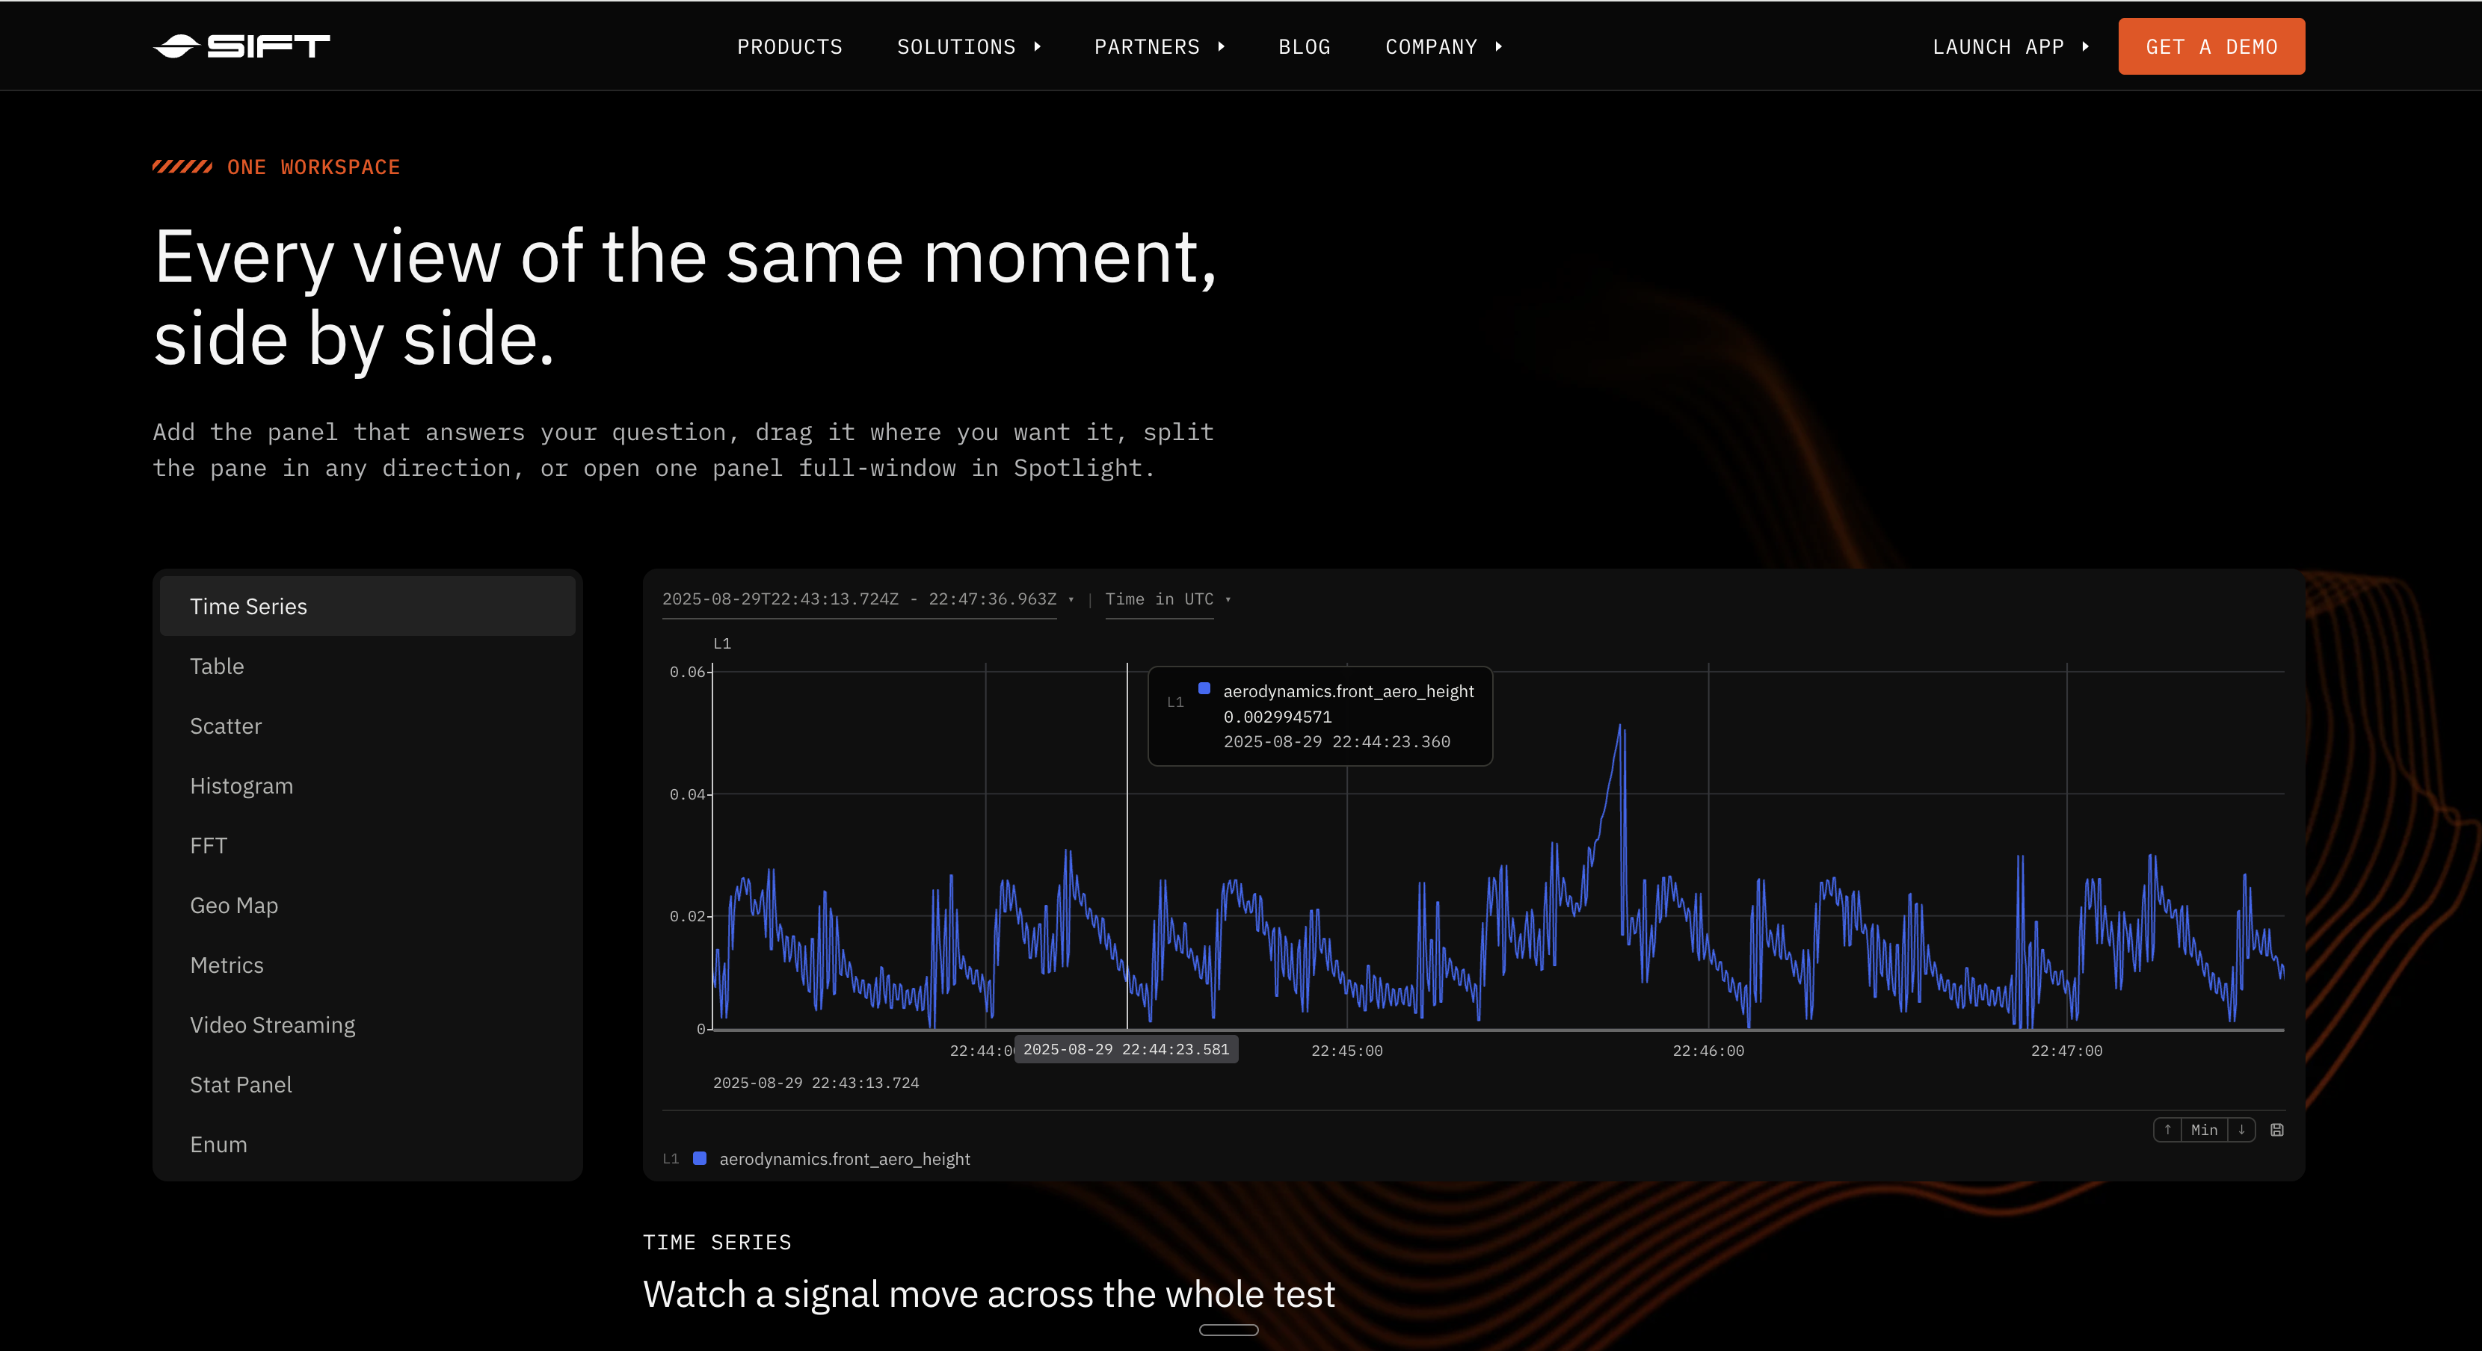Image resolution: width=2482 pixels, height=1351 pixels.
Task: Click the tooltip value 0.002994571
Action: pos(1278,717)
